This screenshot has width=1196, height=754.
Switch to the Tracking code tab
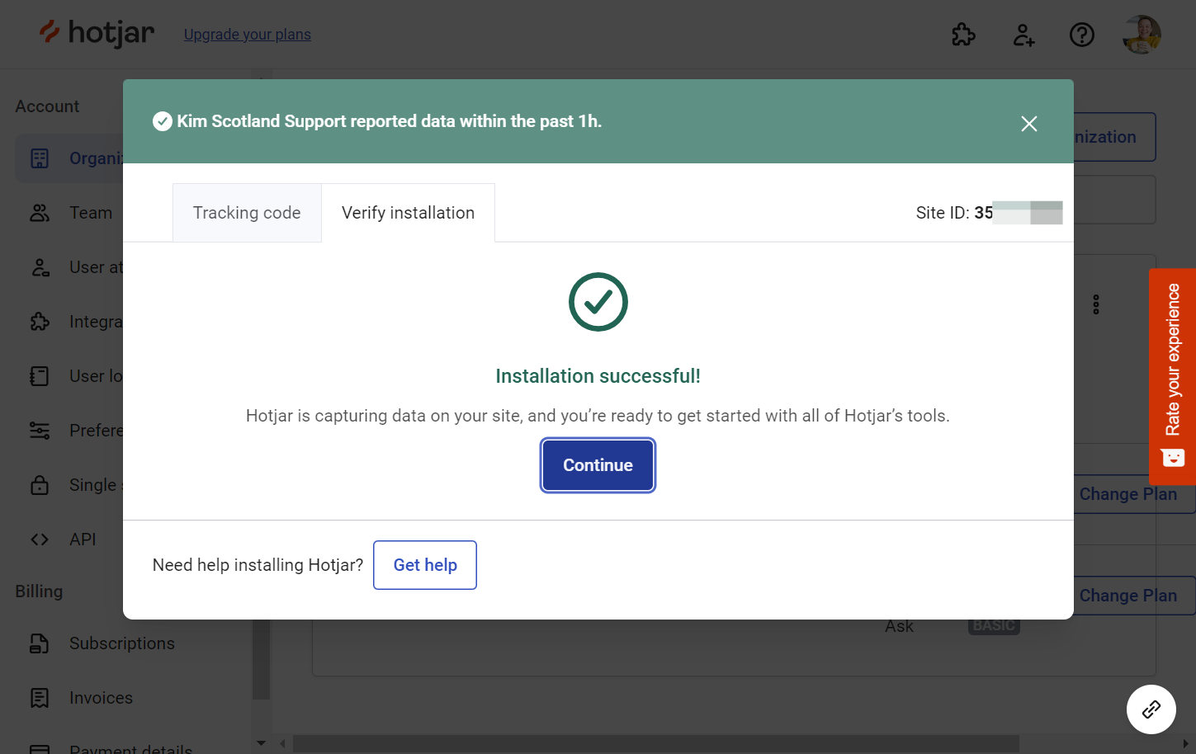coord(247,213)
